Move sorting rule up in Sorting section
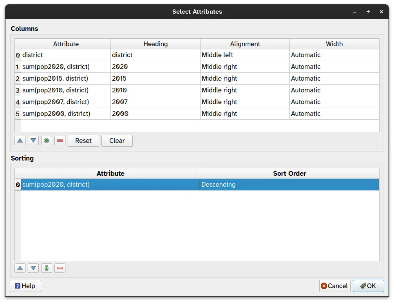This screenshot has width=394, height=303. tap(20, 268)
